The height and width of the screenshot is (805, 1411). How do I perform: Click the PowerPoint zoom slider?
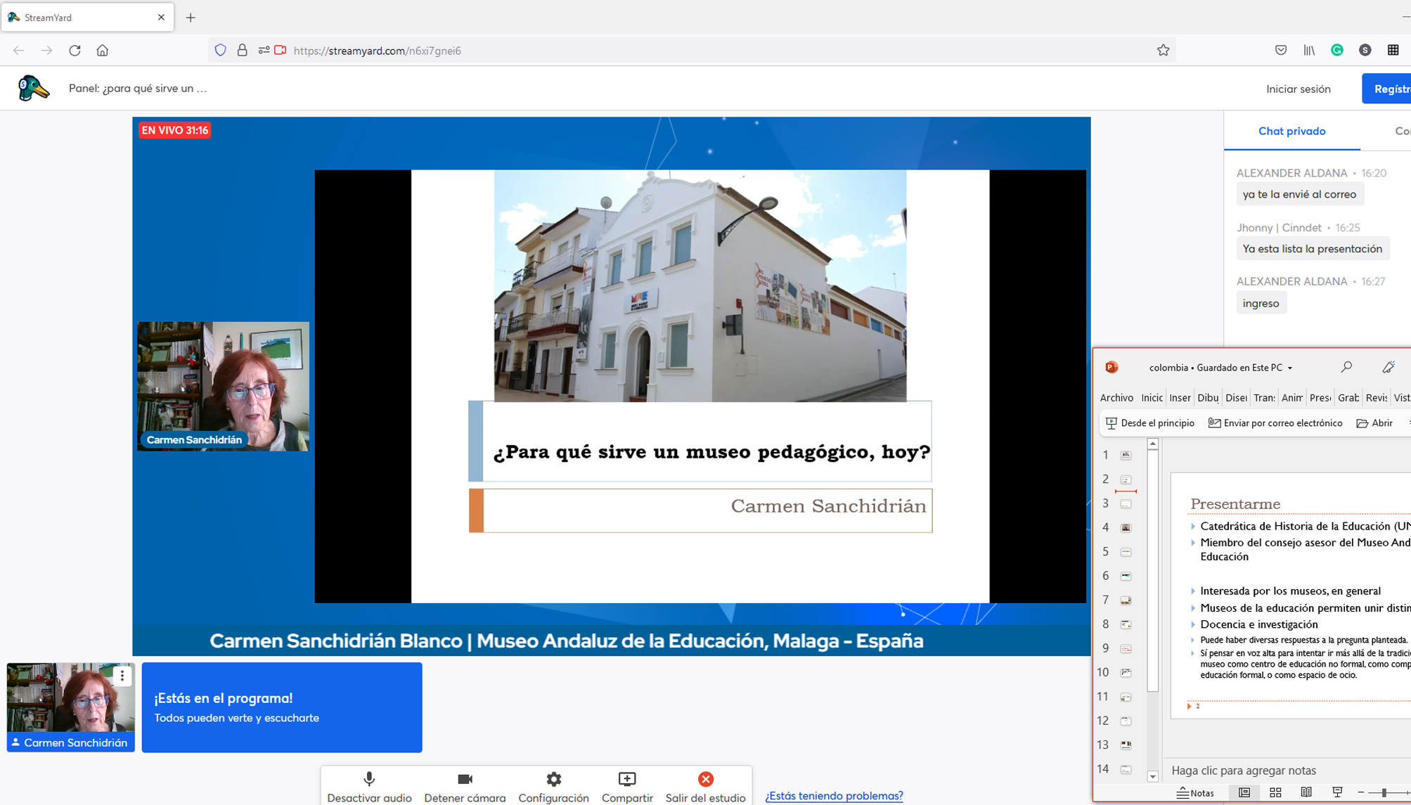click(x=1384, y=793)
